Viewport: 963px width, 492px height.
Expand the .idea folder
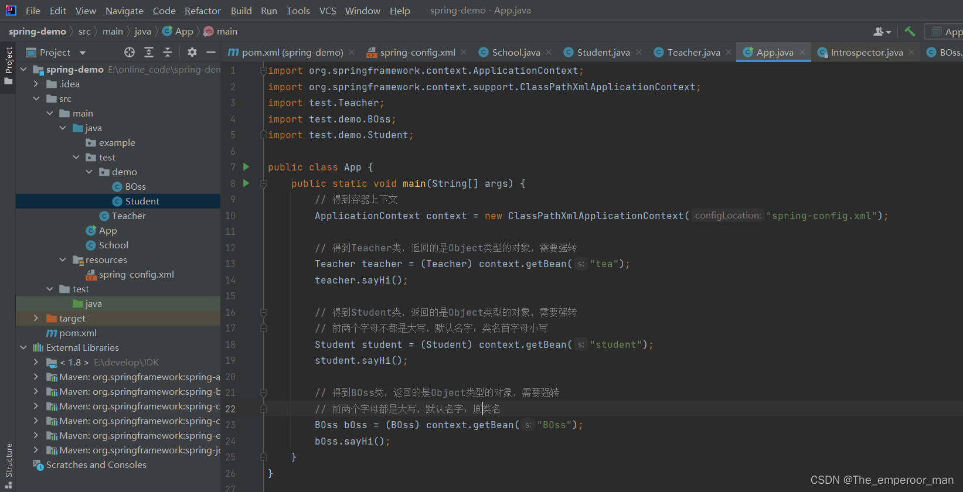(x=36, y=84)
